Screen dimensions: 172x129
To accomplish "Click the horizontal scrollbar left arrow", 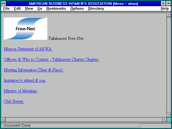I will tap(3, 119).
